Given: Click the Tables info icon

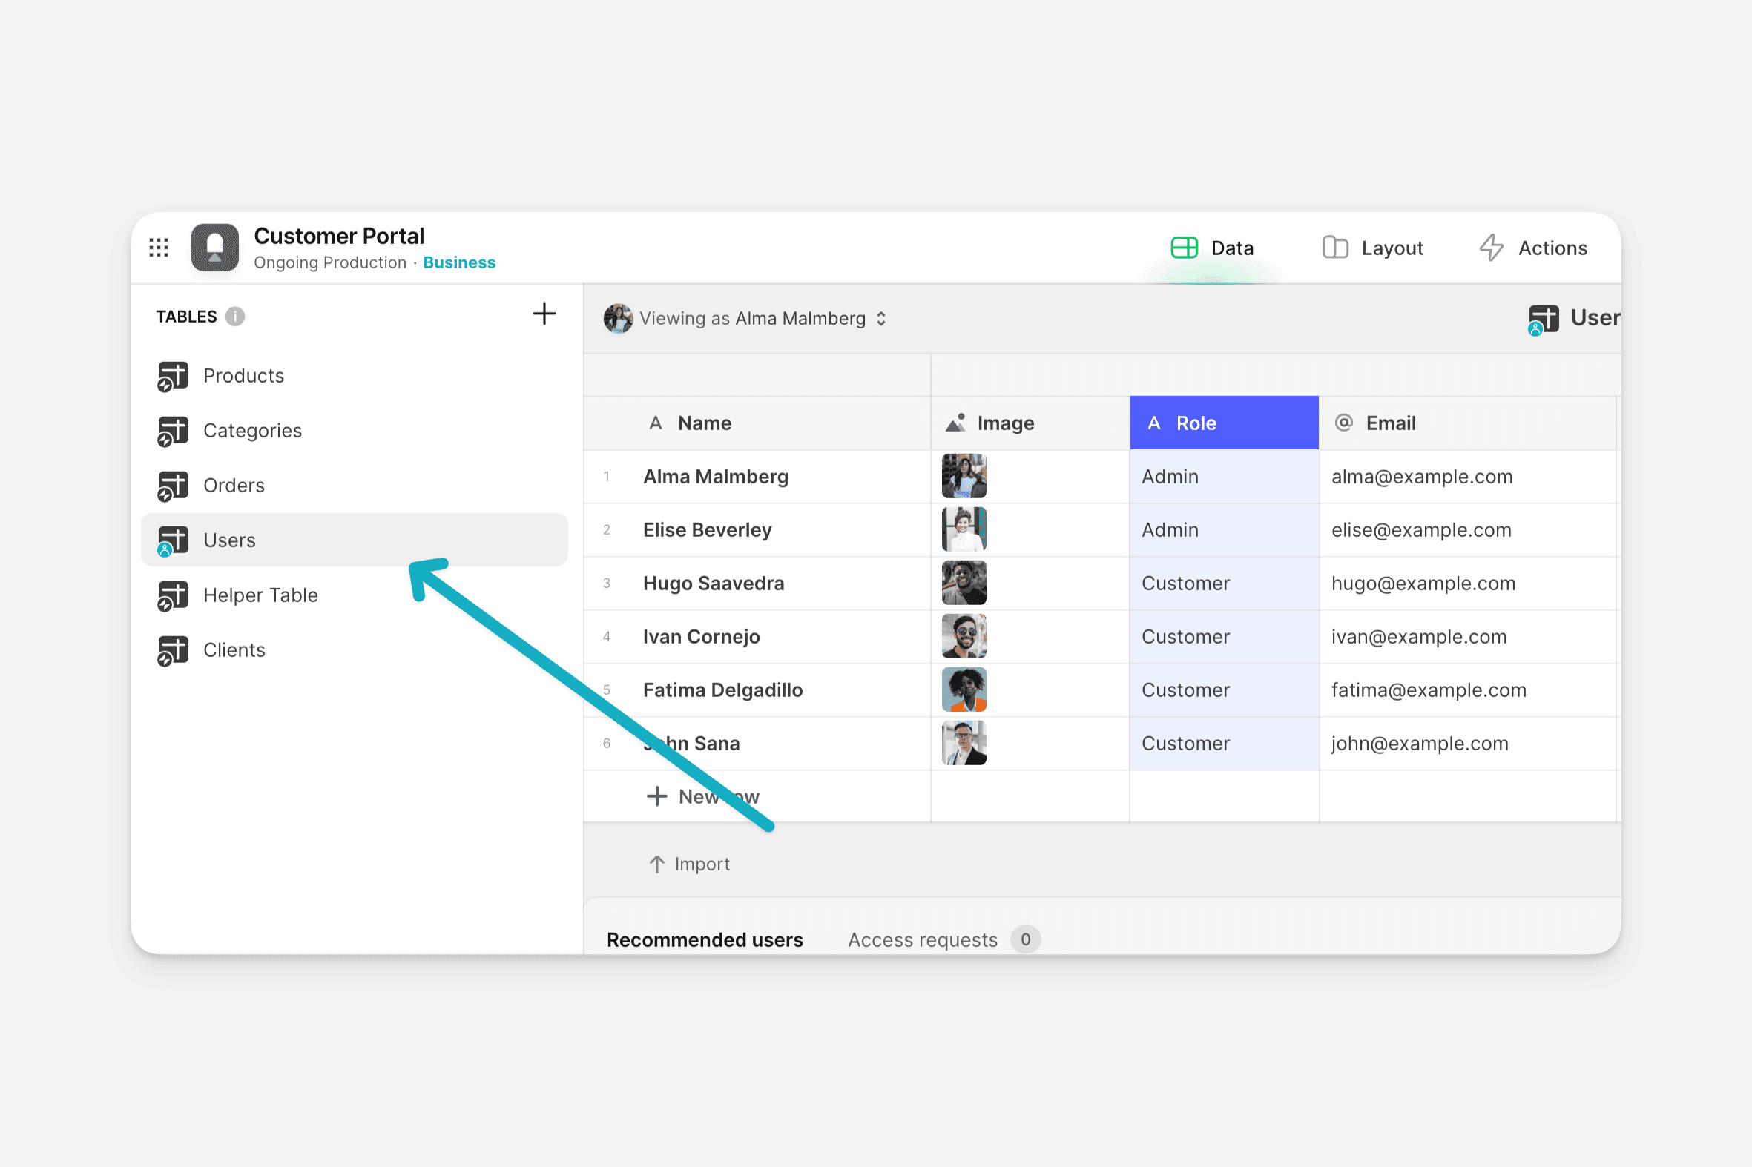Looking at the screenshot, I should [235, 317].
